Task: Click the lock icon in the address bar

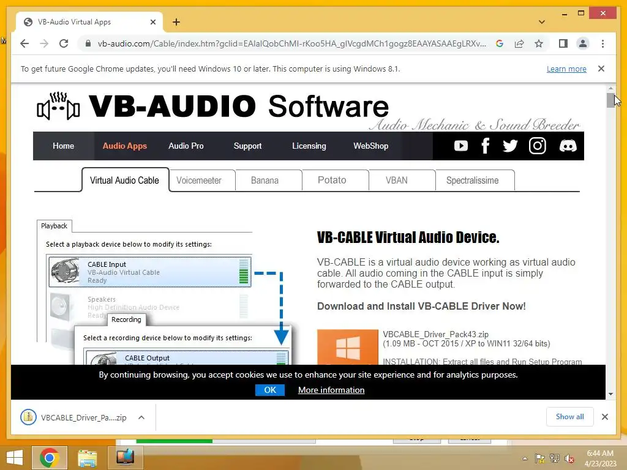Action: click(x=88, y=43)
